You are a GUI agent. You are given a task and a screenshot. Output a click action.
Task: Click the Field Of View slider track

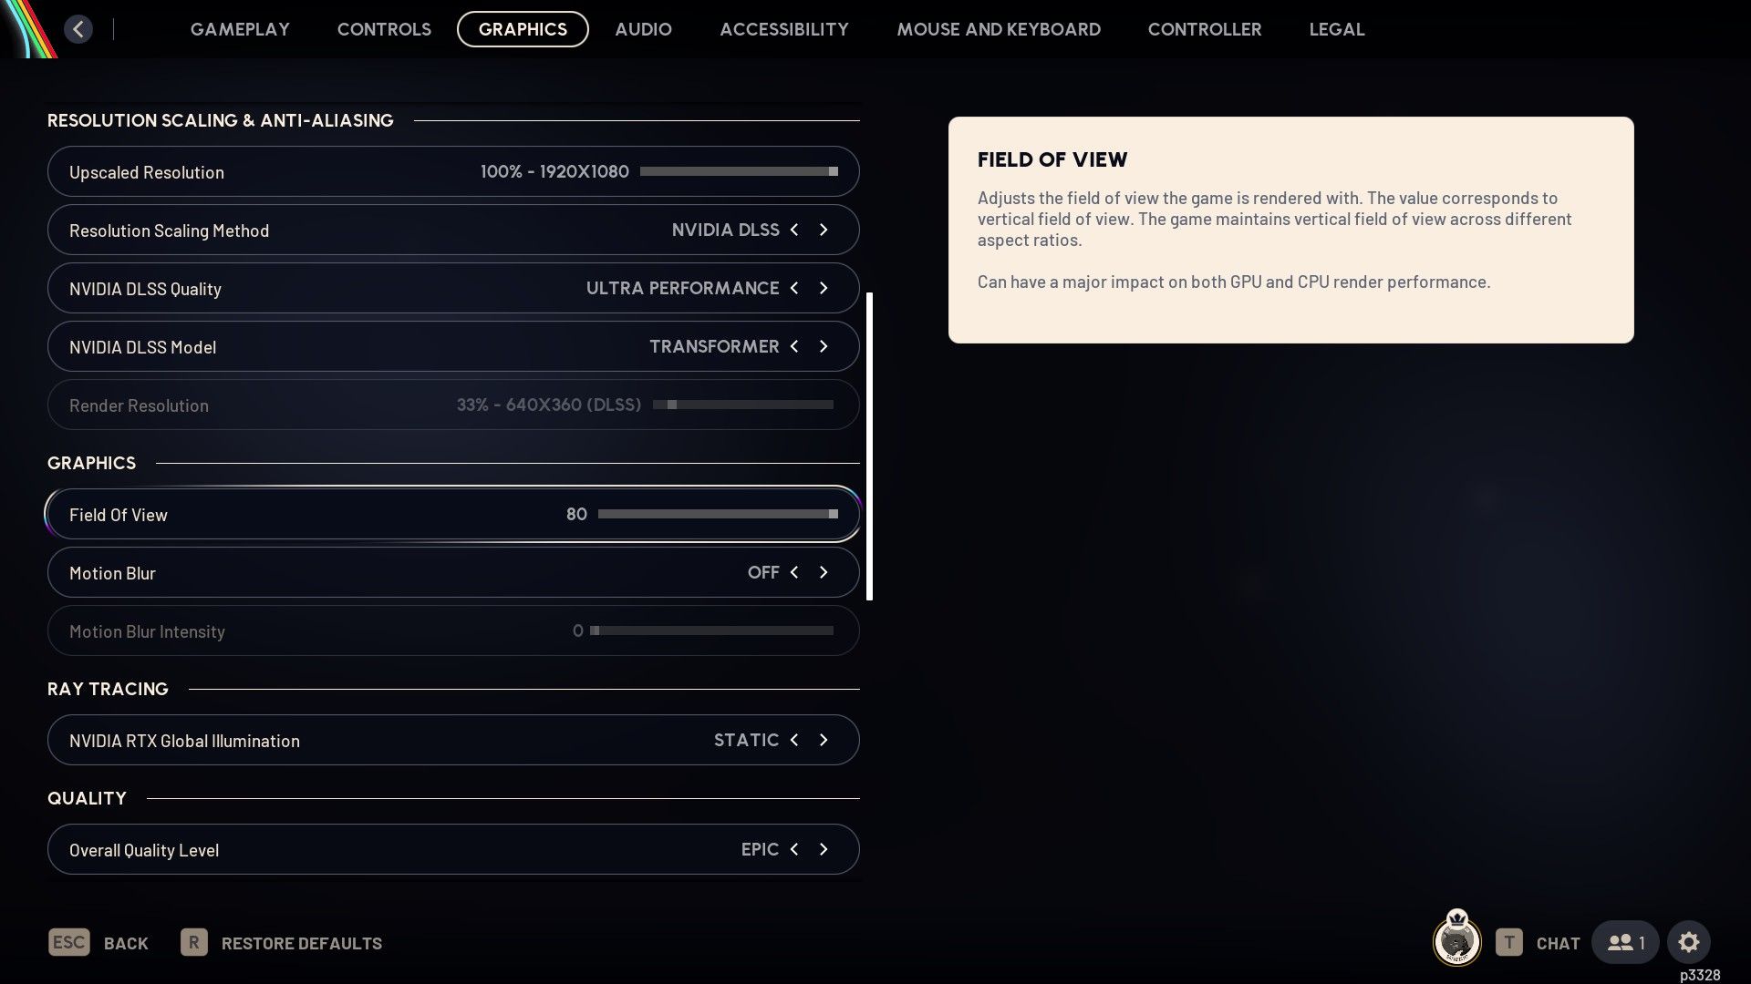click(x=717, y=514)
